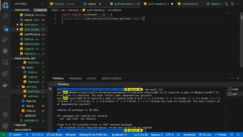Click master branch in status bar
Viewport: 243px width, 137px height.
(x=16, y=135)
